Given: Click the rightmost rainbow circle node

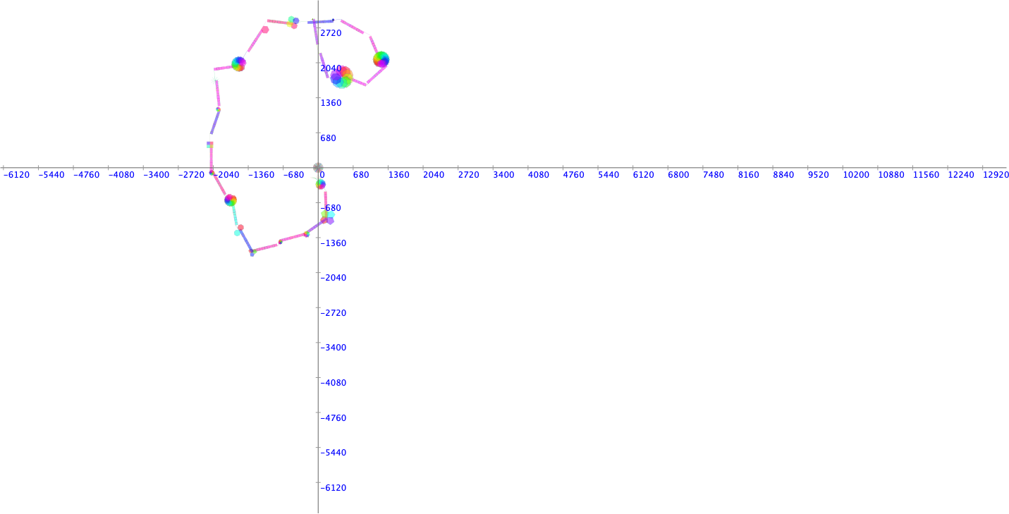Looking at the screenshot, I should pos(381,59).
